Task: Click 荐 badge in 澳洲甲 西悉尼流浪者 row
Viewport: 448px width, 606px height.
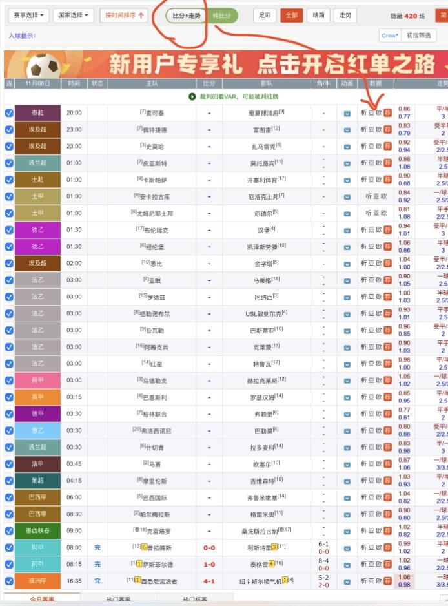Action: point(387,581)
